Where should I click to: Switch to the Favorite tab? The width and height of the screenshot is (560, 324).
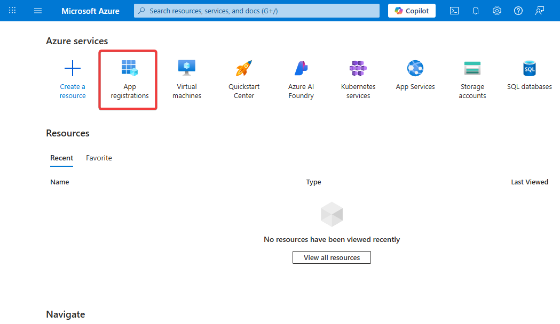point(99,158)
